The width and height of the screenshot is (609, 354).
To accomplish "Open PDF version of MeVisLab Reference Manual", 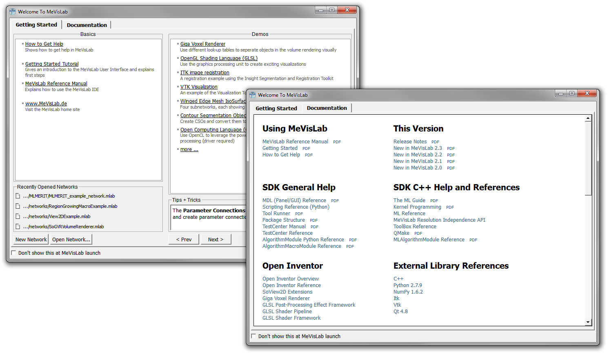I will [x=337, y=142].
